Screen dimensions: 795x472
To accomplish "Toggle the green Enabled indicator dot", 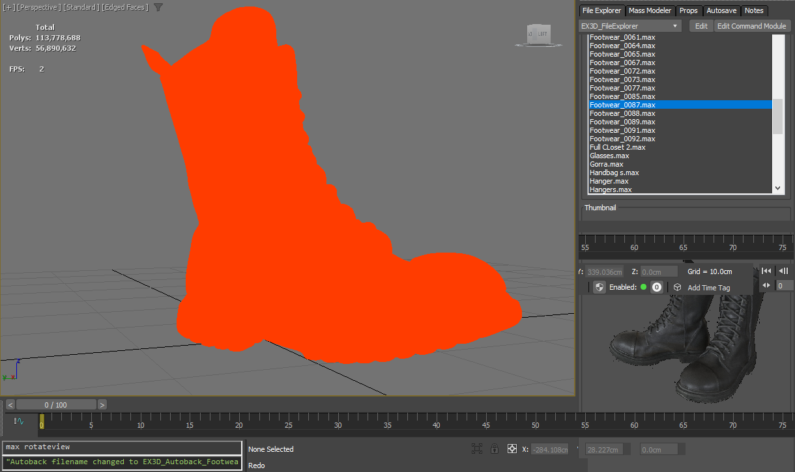I will click(x=644, y=287).
